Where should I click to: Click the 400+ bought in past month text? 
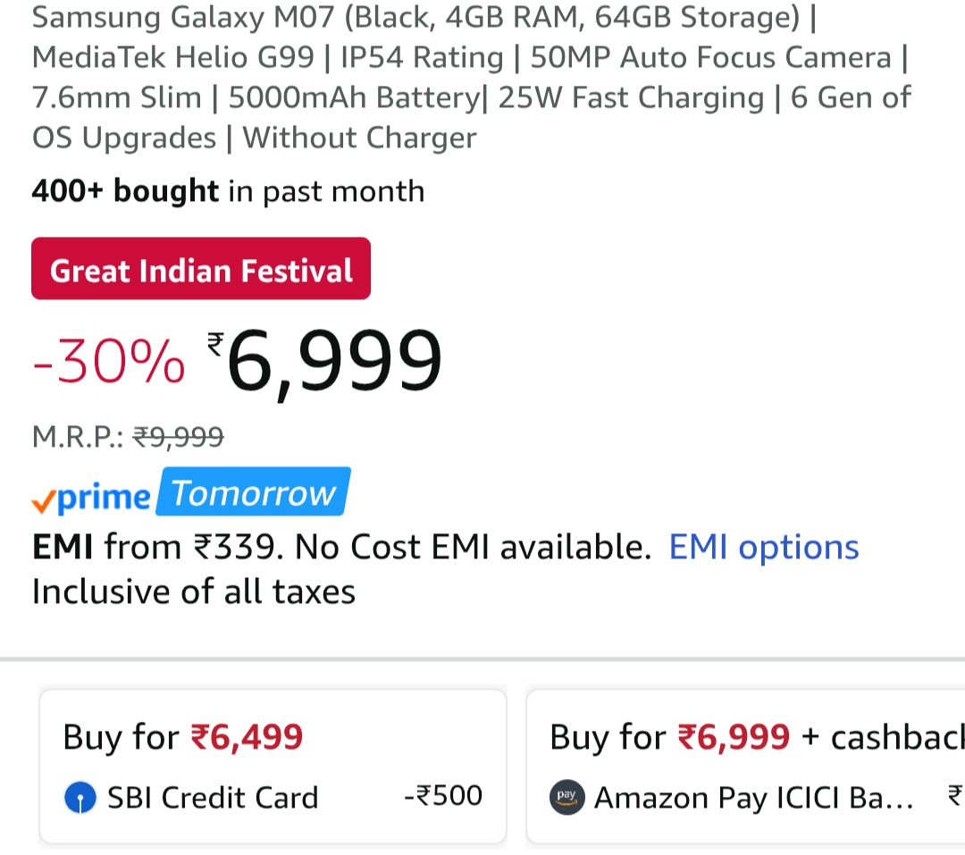click(228, 190)
